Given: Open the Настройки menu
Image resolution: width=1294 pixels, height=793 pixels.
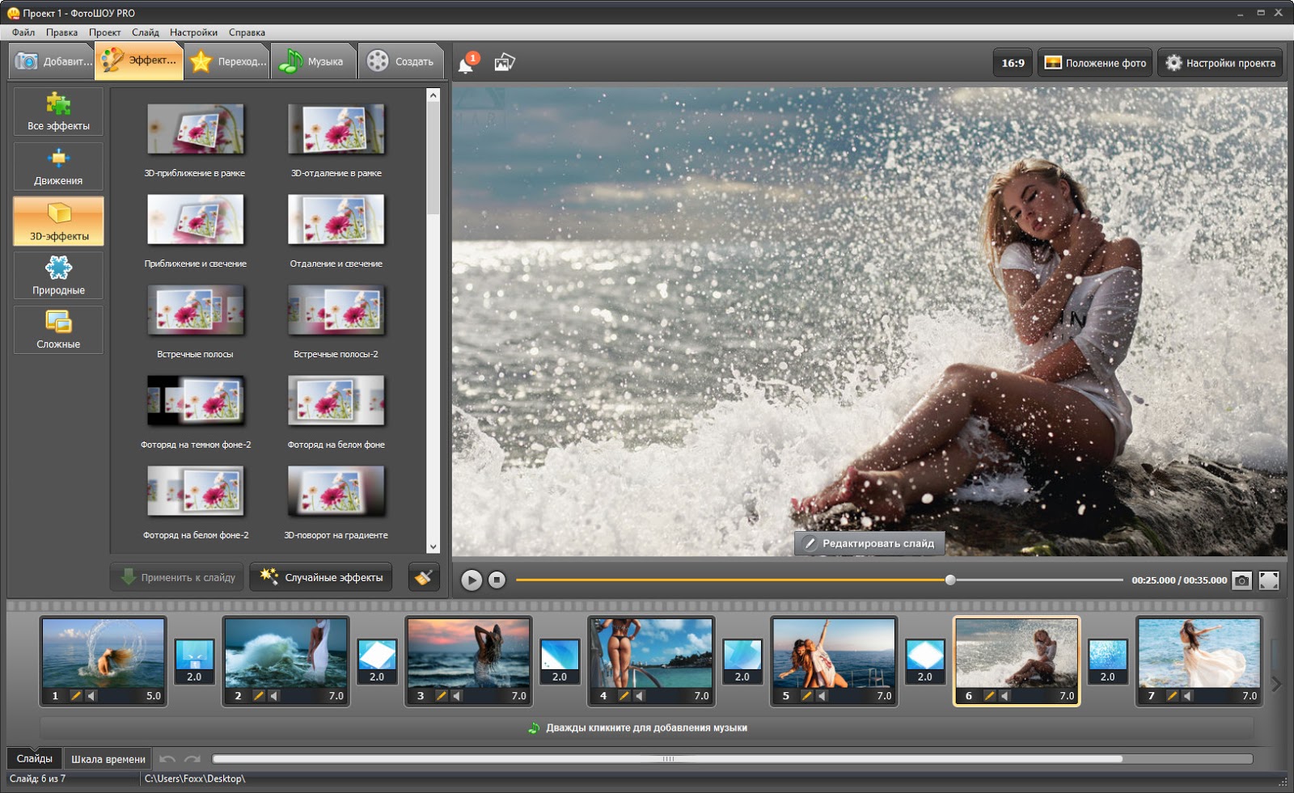Looking at the screenshot, I should pyautogui.click(x=193, y=32).
